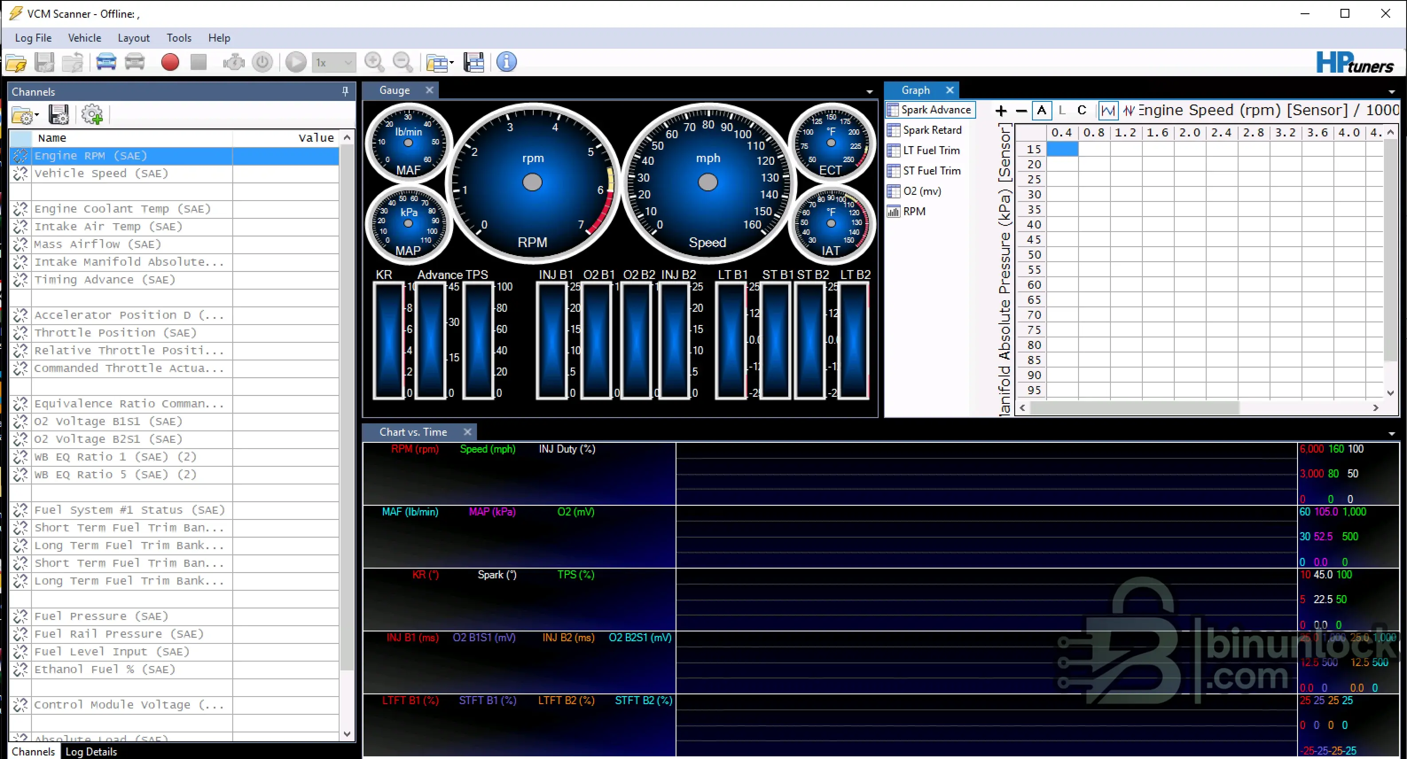The width and height of the screenshot is (1407, 759).
Task: Click the zoom out magnifier icon
Action: [x=403, y=62]
